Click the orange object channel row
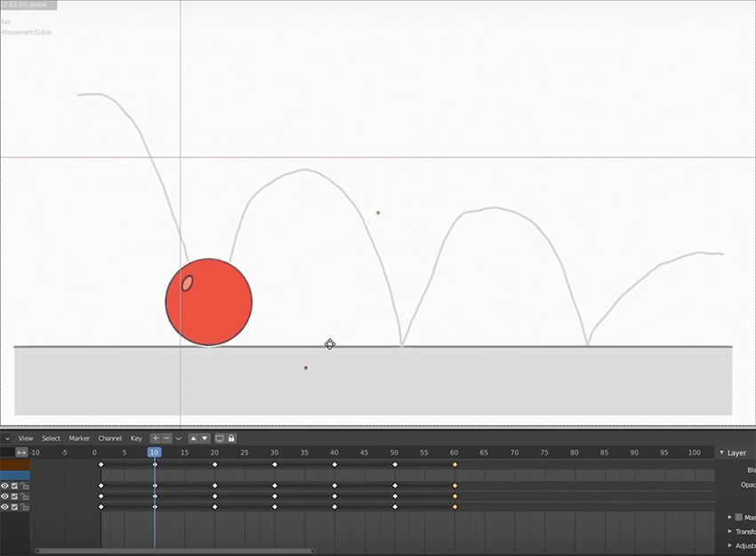The width and height of the screenshot is (756, 556). tap(15, 464)
